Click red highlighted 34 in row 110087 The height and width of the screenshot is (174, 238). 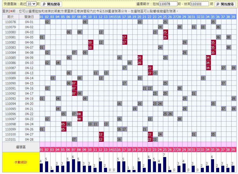click(208, 68)
